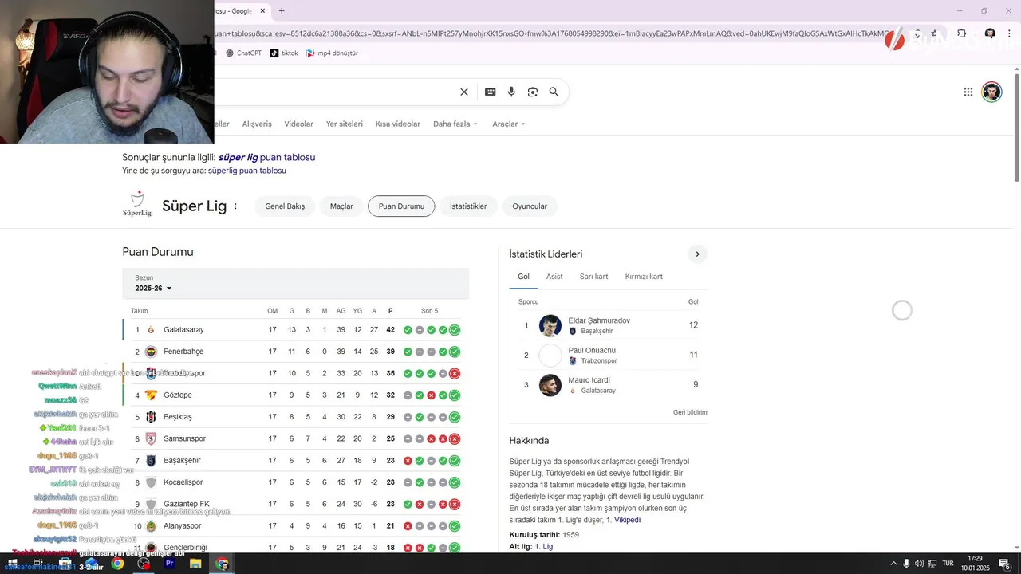Click the Samsunspor team logo

[151, 438]
